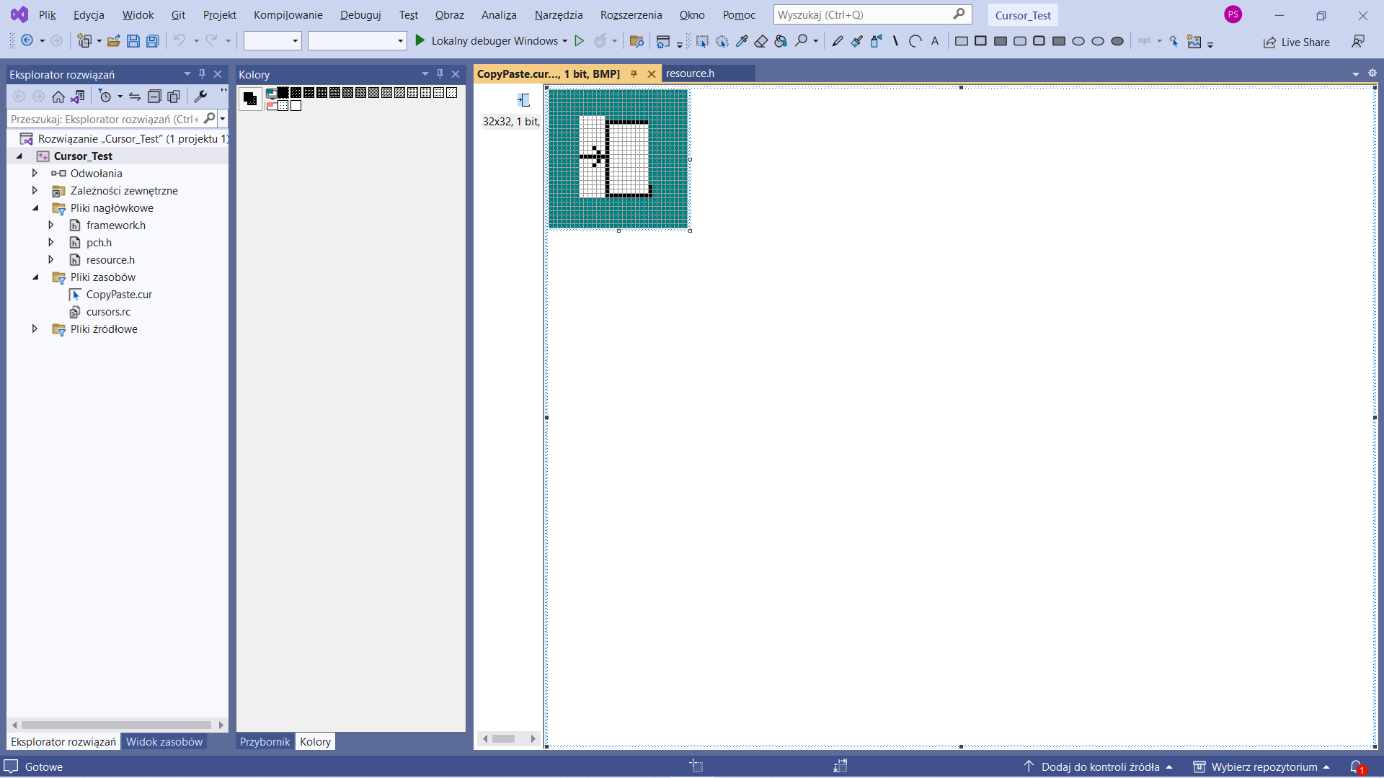The width and height of the screenshot is (1384, 778).
Task: Open the Magnifier zoom level dropdown
Action: 816,41
